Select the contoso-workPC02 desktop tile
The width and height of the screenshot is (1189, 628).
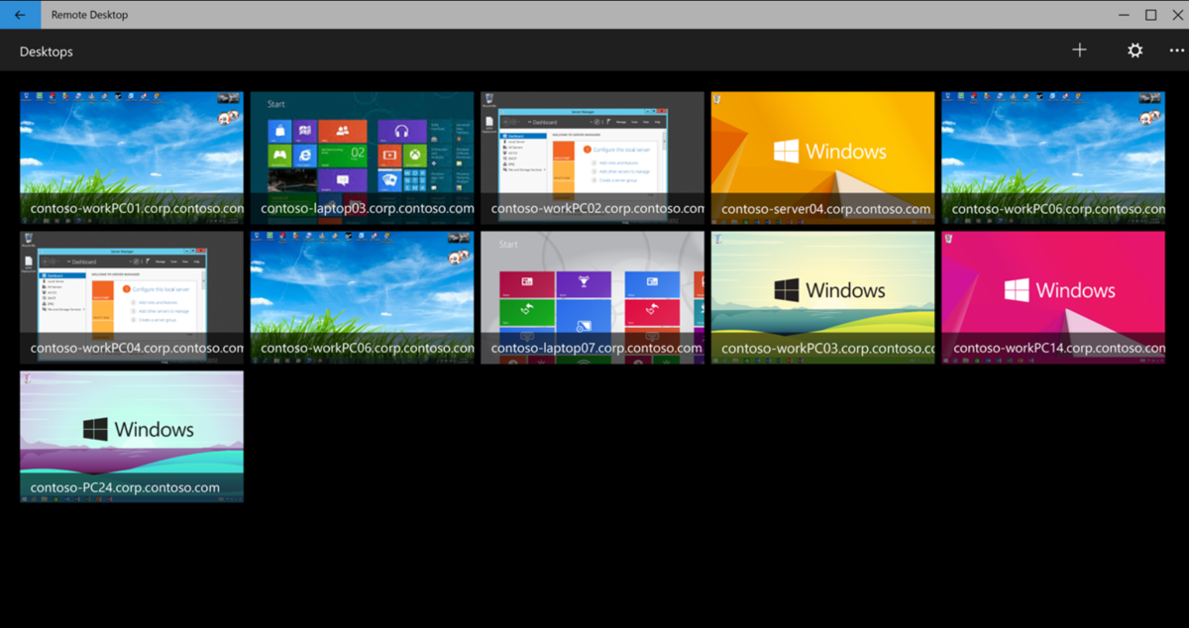(x=593, y=158)
